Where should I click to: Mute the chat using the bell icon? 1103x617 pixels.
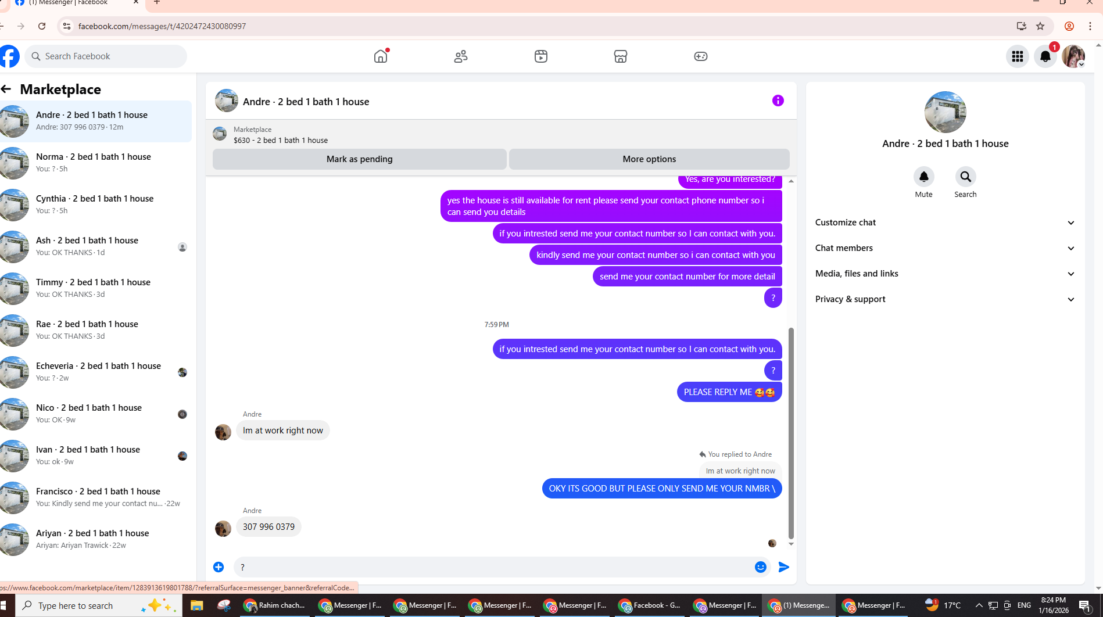(x=924, y=177)
